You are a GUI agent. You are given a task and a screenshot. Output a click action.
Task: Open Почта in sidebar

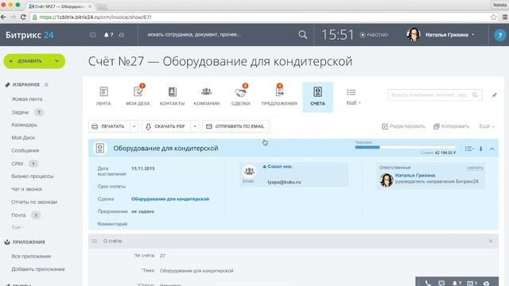point(18,215)
